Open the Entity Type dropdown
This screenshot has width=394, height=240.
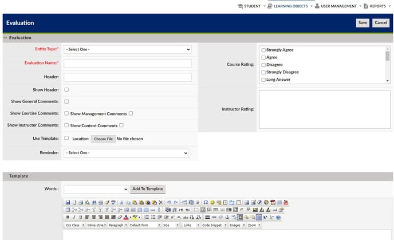[127, 50]
